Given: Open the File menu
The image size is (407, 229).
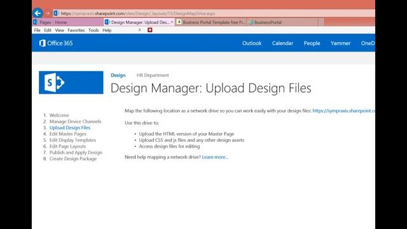Looking at the screenshot, I should point(37,30).
